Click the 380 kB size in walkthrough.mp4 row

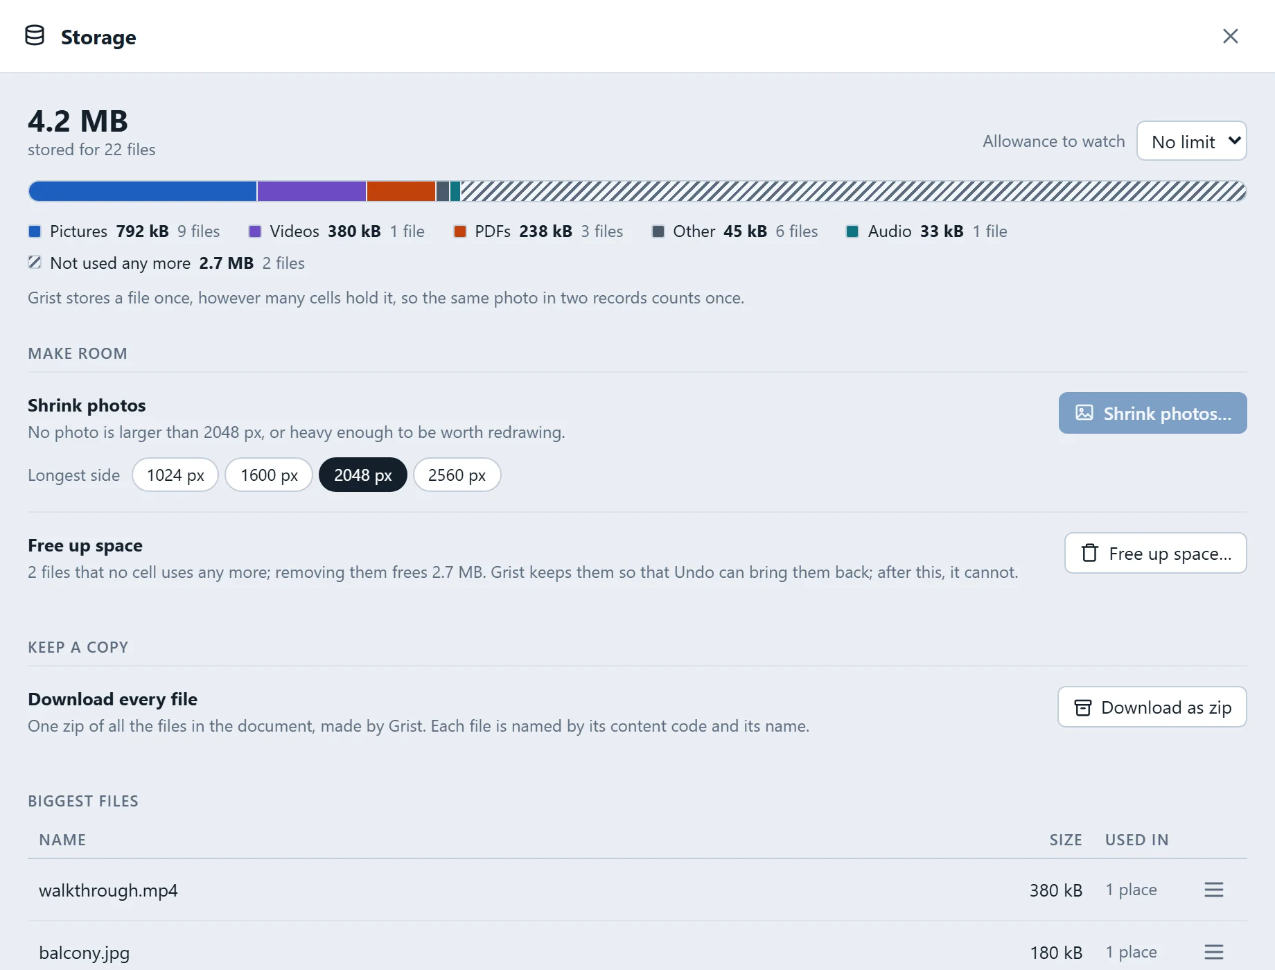[x=1056, y=890]
